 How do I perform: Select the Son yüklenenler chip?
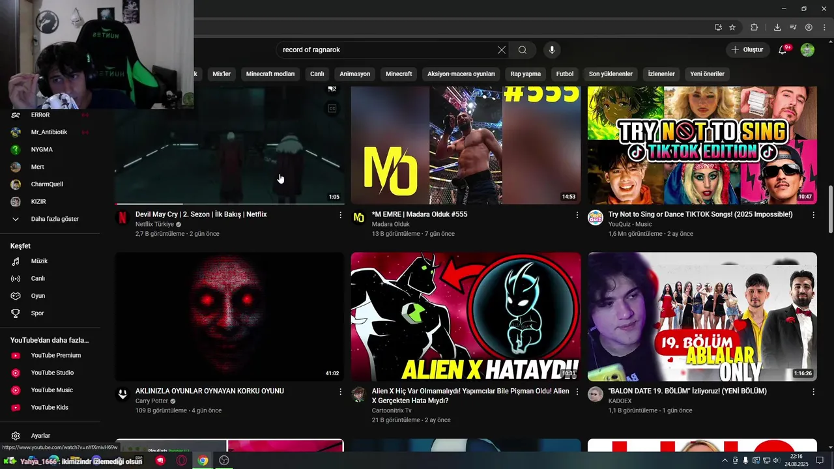pos(611,74)
